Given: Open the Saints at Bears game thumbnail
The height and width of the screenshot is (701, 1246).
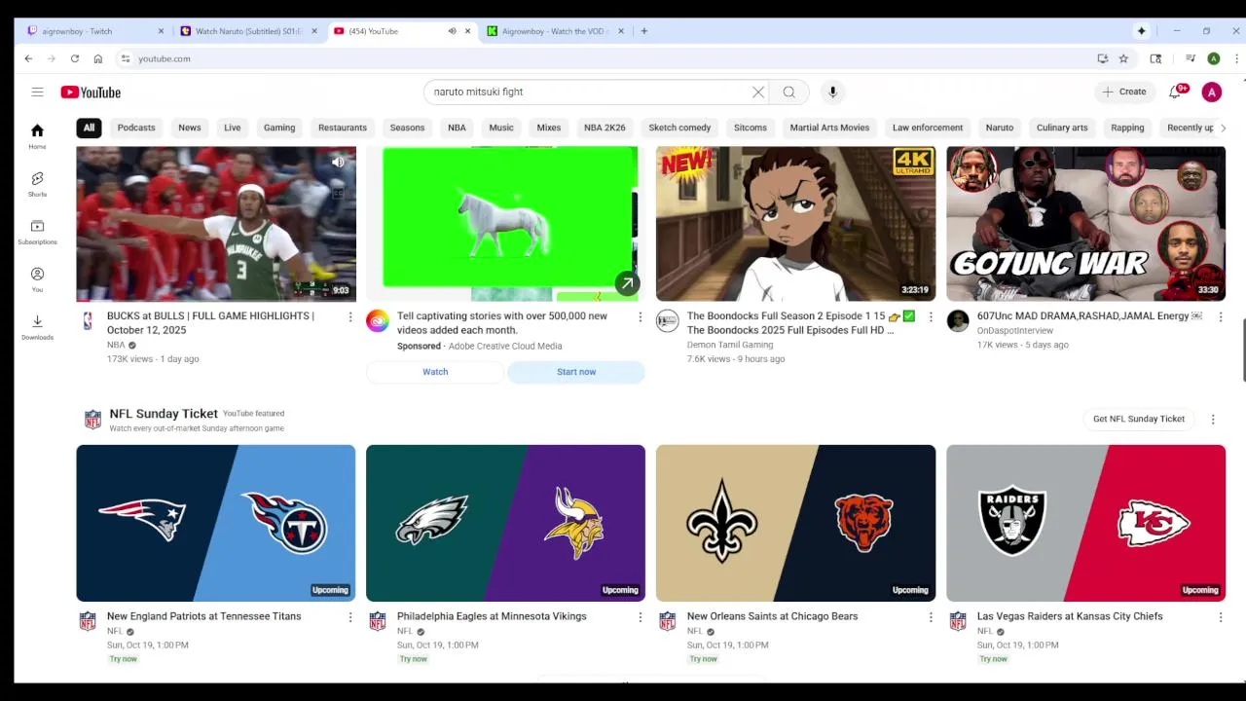Looking at the screenshot, I should 795,523.
